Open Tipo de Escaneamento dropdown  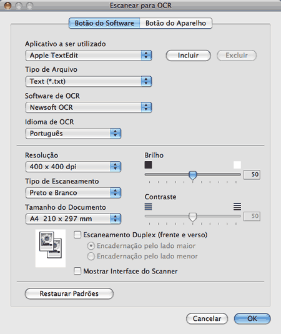click(x=73, y=193)
